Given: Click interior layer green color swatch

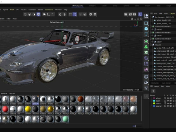Looking at the screenshot, I should pyautogui.click(x=154, y=103).
